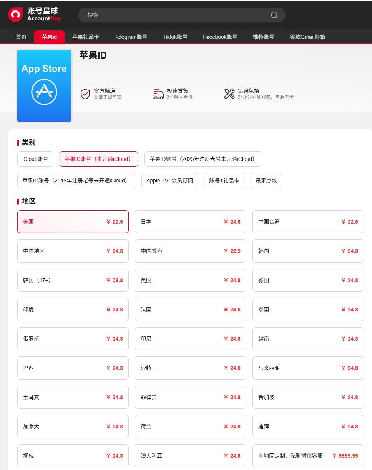The image size is (372, 470).
Task: Select the 讯果点数 category option
Action: [x=266, y=180]
